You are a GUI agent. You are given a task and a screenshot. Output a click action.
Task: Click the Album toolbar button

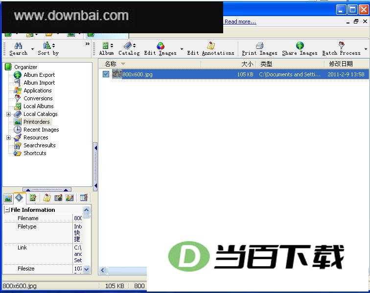pos(106,49)
